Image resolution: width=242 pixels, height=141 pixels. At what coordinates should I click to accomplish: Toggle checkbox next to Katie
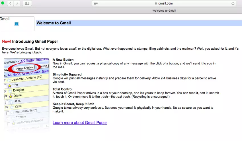[x=7, y=108]
